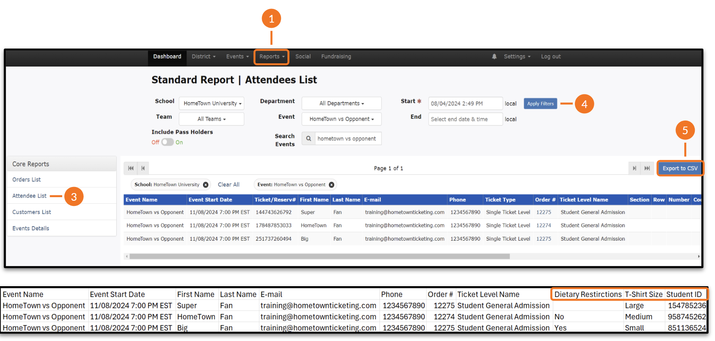Open the Reports menu
This screenshot has height=341, width=715.
(x=271, y=57)
